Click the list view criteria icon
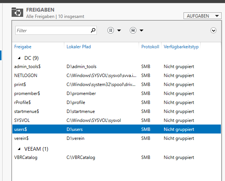 coord(111,30)
